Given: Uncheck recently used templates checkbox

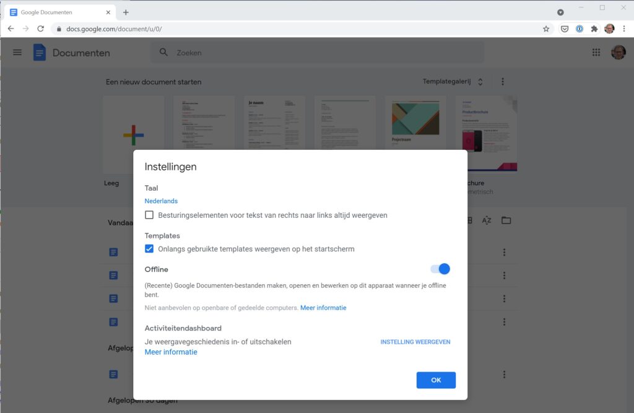Looking at the screenshot, I should tap(149, 249).
